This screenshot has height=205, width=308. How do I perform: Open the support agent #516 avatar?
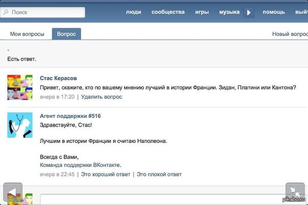[20, 125]
